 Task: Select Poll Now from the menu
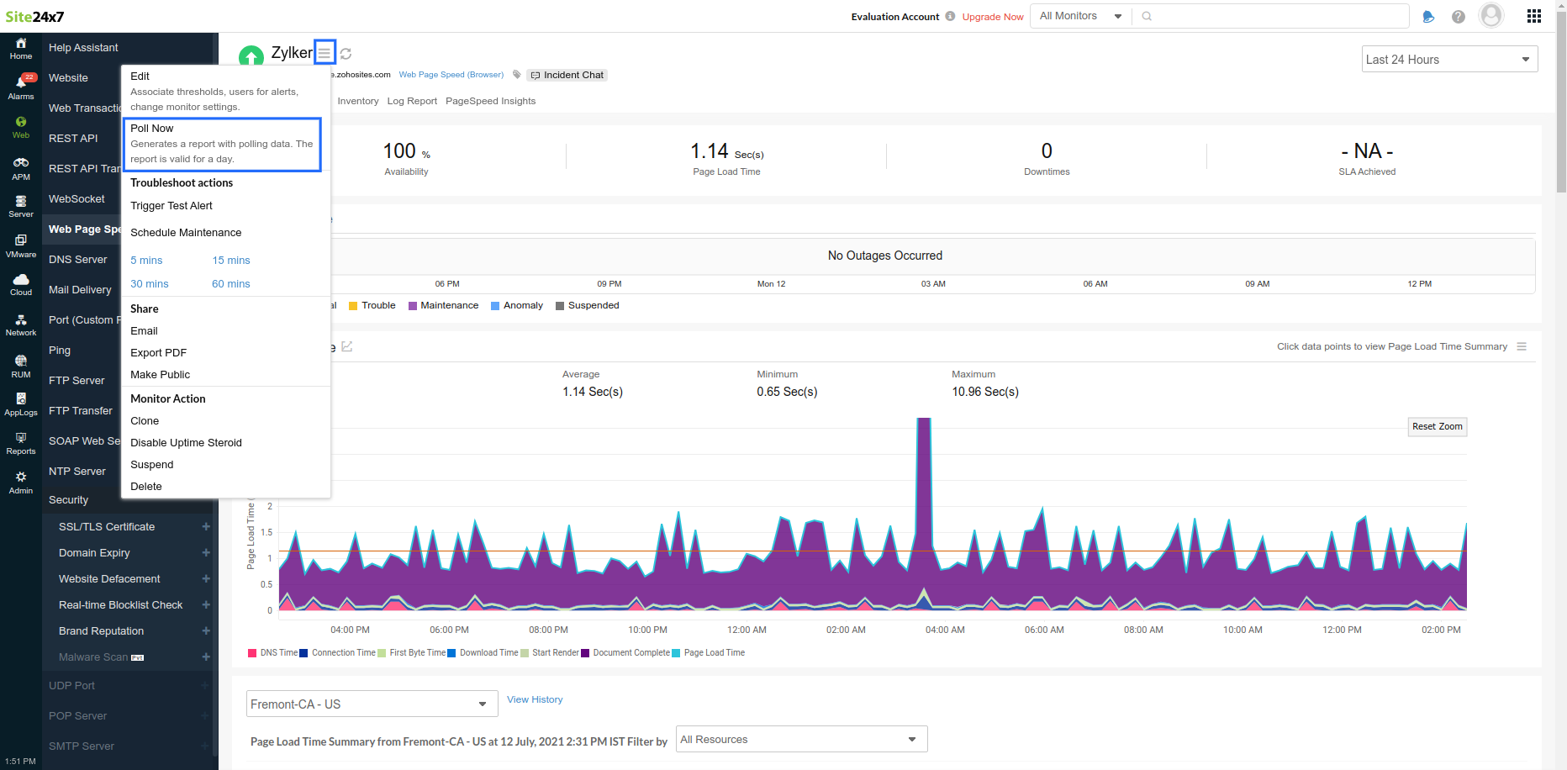[152, 129]
